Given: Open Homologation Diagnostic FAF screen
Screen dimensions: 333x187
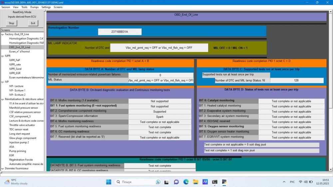Looking at the screenshot, I should pyautogui.click(x=26, y=43).
